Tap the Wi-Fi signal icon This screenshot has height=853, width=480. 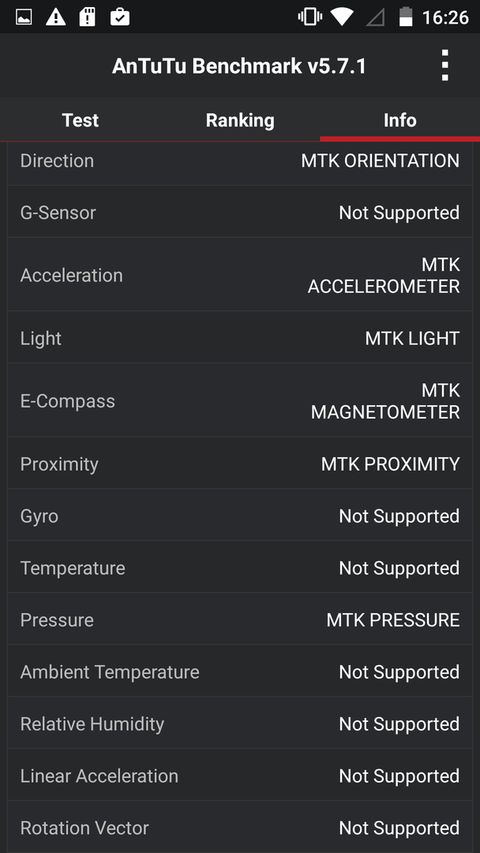(341, 17)
